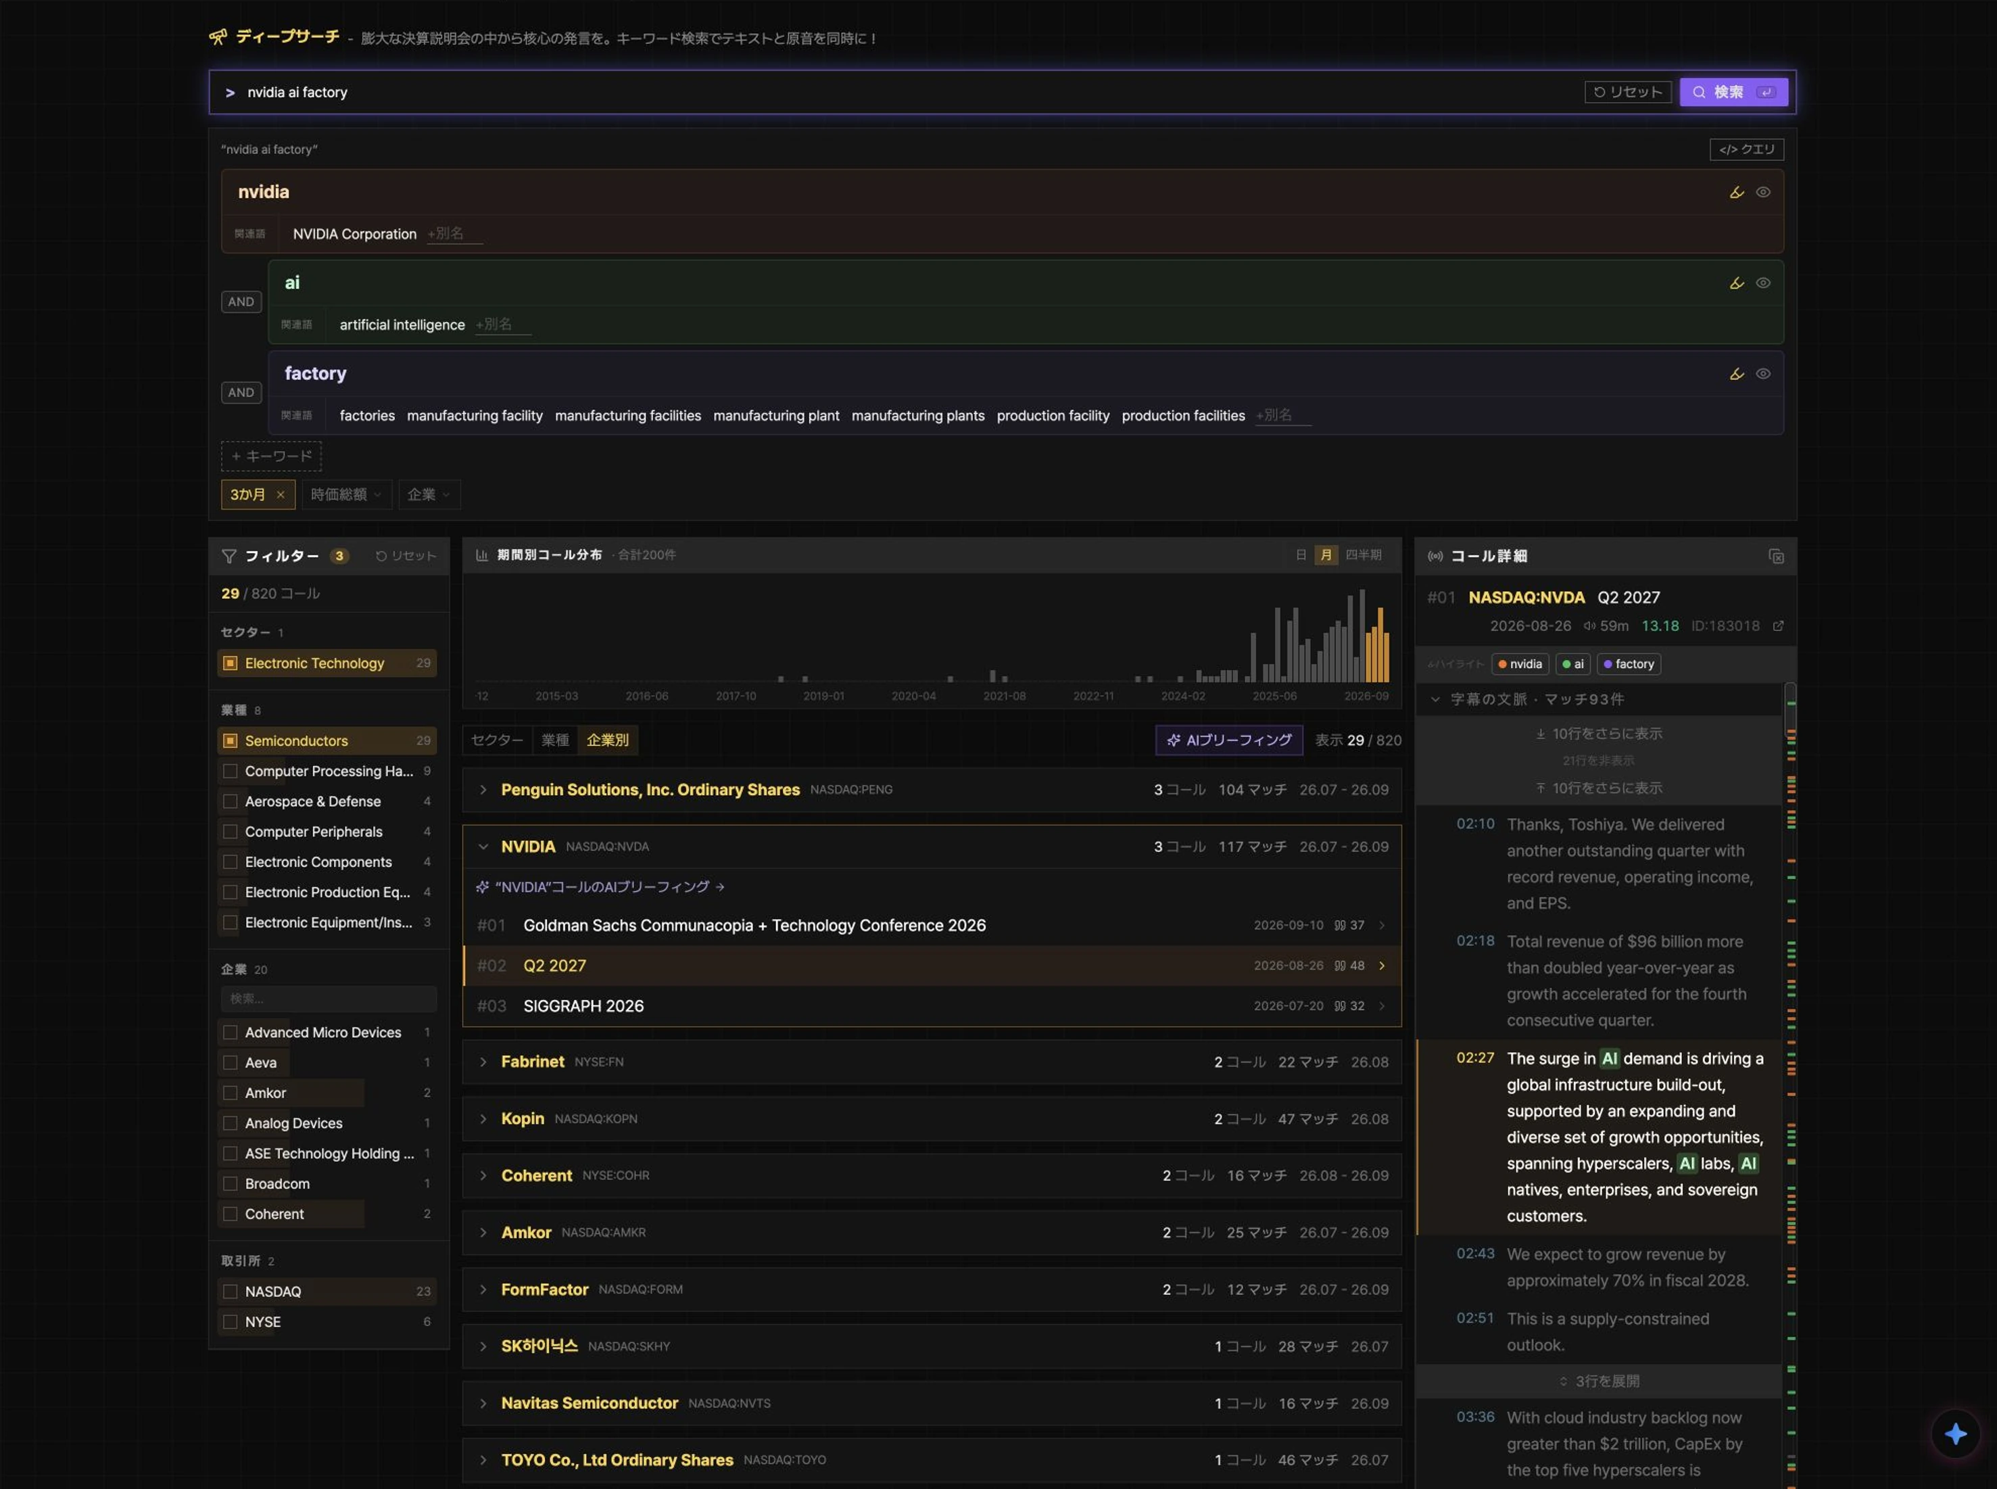Viewport: 1997px width, 1489px height.
Task: Click the highlighter icon on factory keyword
Action: pyautogui.click(x=1737, y=374)
